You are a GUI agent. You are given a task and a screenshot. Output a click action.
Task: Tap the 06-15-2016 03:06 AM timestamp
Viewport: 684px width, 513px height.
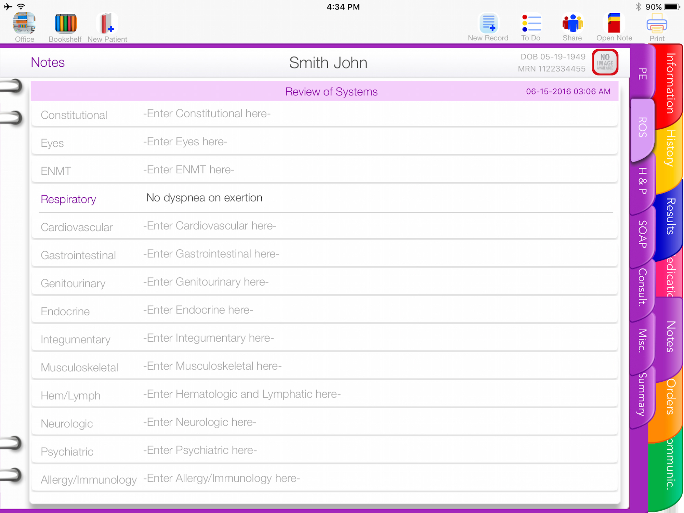click(x=568, y=91)
